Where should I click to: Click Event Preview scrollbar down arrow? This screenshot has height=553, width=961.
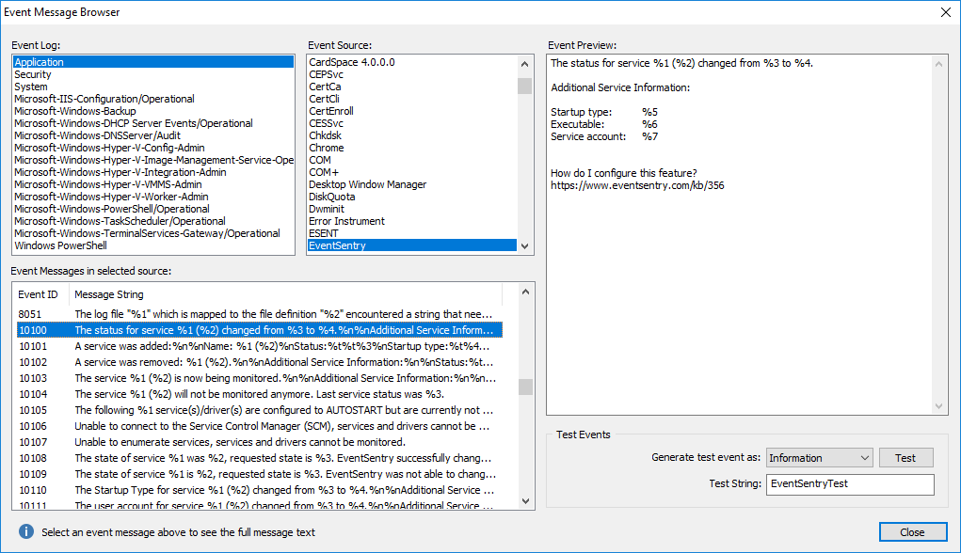pyautogui.click(x=938, y=406)
